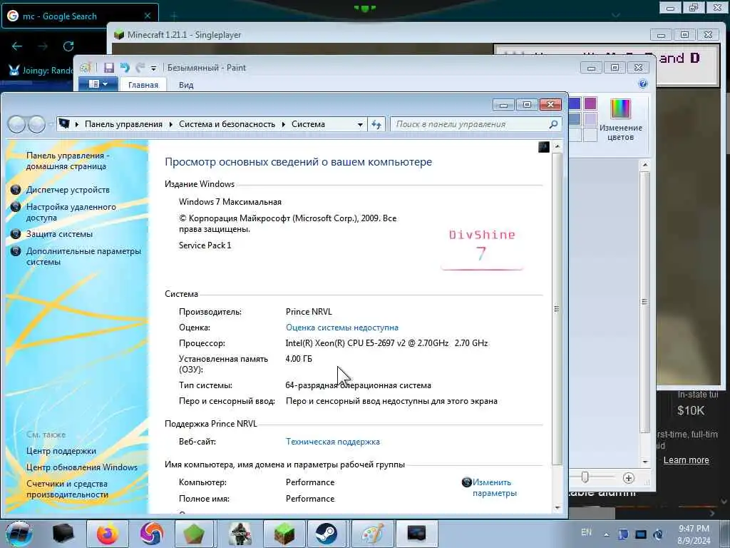
Task: Switch to Paint Вид tab
Action: (186, 85)
